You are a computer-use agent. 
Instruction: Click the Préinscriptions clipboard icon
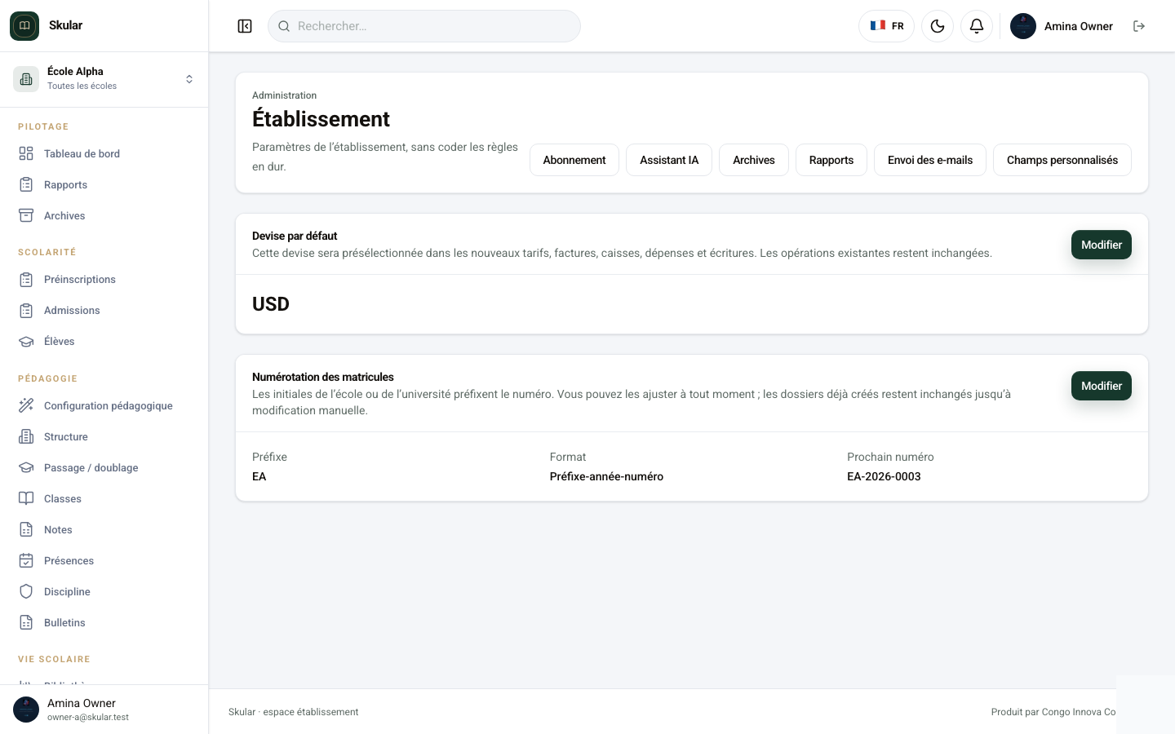pyautogui.click(x=26, y=279)
